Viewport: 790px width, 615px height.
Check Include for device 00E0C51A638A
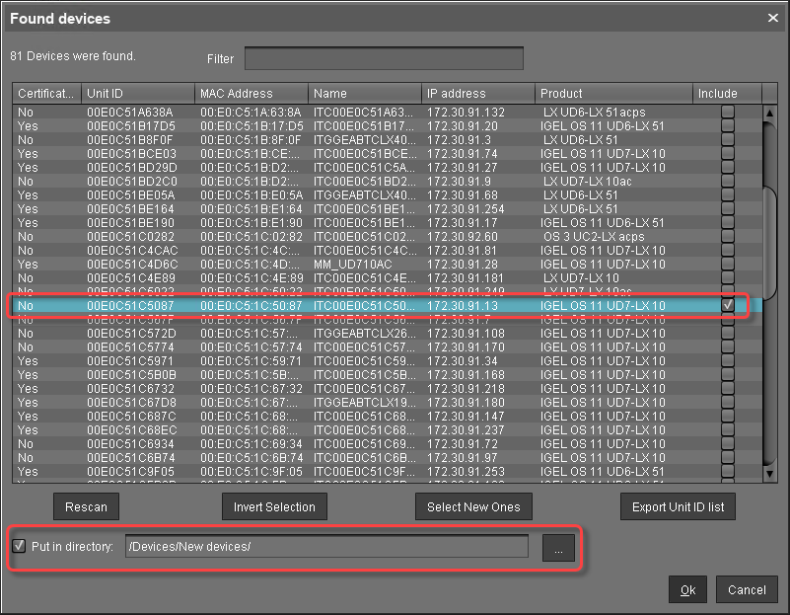tap(728, 113)
